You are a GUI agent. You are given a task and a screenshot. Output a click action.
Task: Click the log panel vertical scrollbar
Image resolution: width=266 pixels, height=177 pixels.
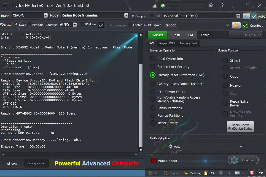click(141, 105)
